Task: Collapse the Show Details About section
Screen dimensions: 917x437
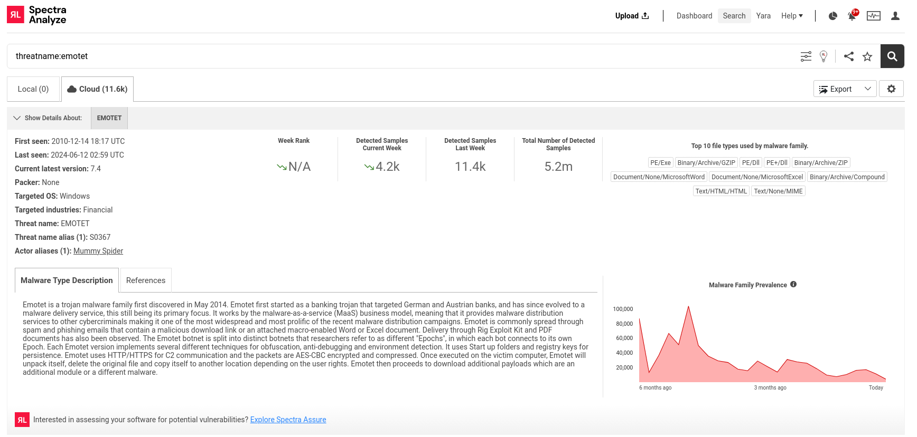Action: [17, 118]
